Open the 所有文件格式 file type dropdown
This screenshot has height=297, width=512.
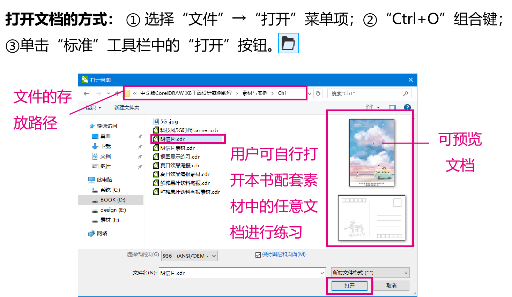click(370, 273)
